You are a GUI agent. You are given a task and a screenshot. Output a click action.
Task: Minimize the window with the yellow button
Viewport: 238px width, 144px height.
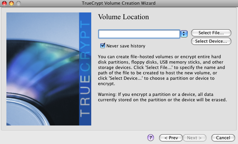[11, 3]
